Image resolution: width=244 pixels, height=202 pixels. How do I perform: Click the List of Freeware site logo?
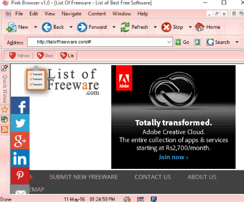[62, 81]
